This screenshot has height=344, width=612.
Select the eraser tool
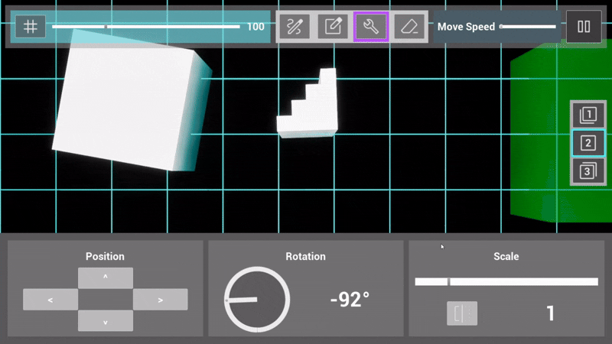click(410, 27)
